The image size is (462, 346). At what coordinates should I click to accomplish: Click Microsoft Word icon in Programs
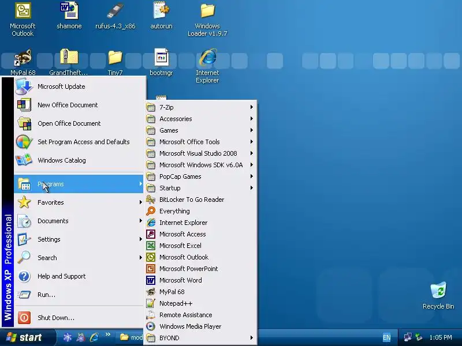point(151,280)
